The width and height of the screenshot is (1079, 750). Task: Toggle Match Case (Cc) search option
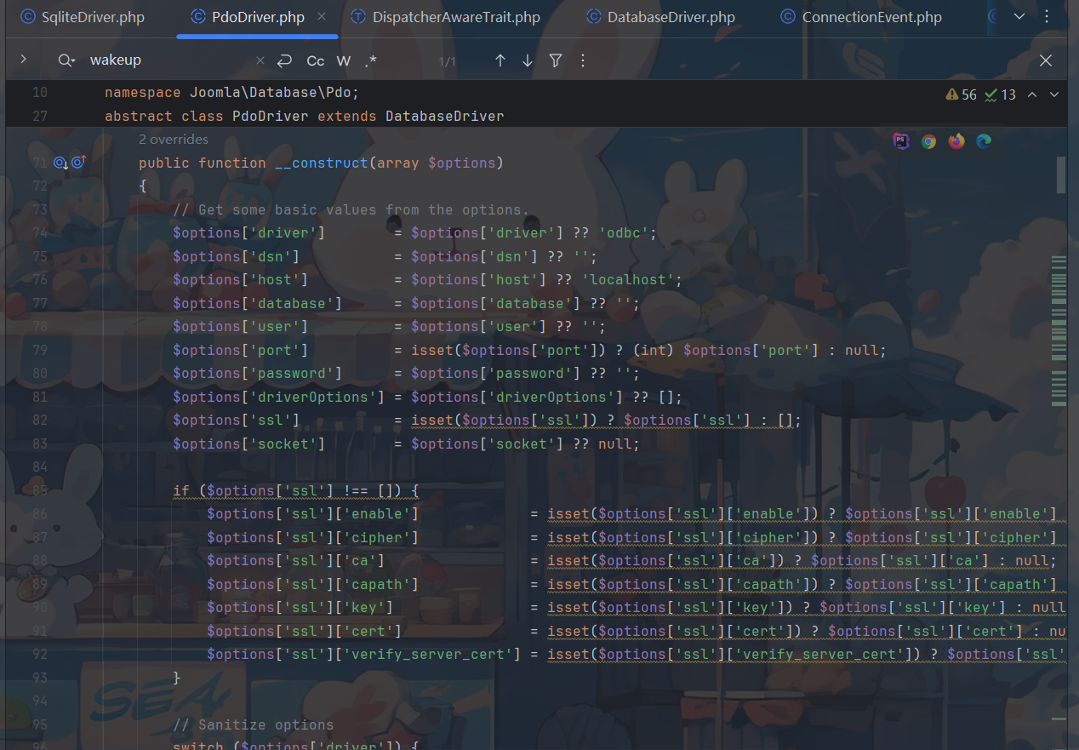pyautogui.click(x=316, y=60)
